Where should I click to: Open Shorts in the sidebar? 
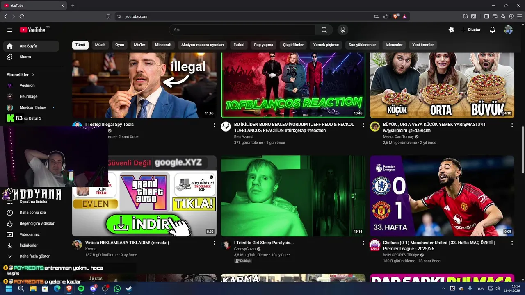click(31, 57)
